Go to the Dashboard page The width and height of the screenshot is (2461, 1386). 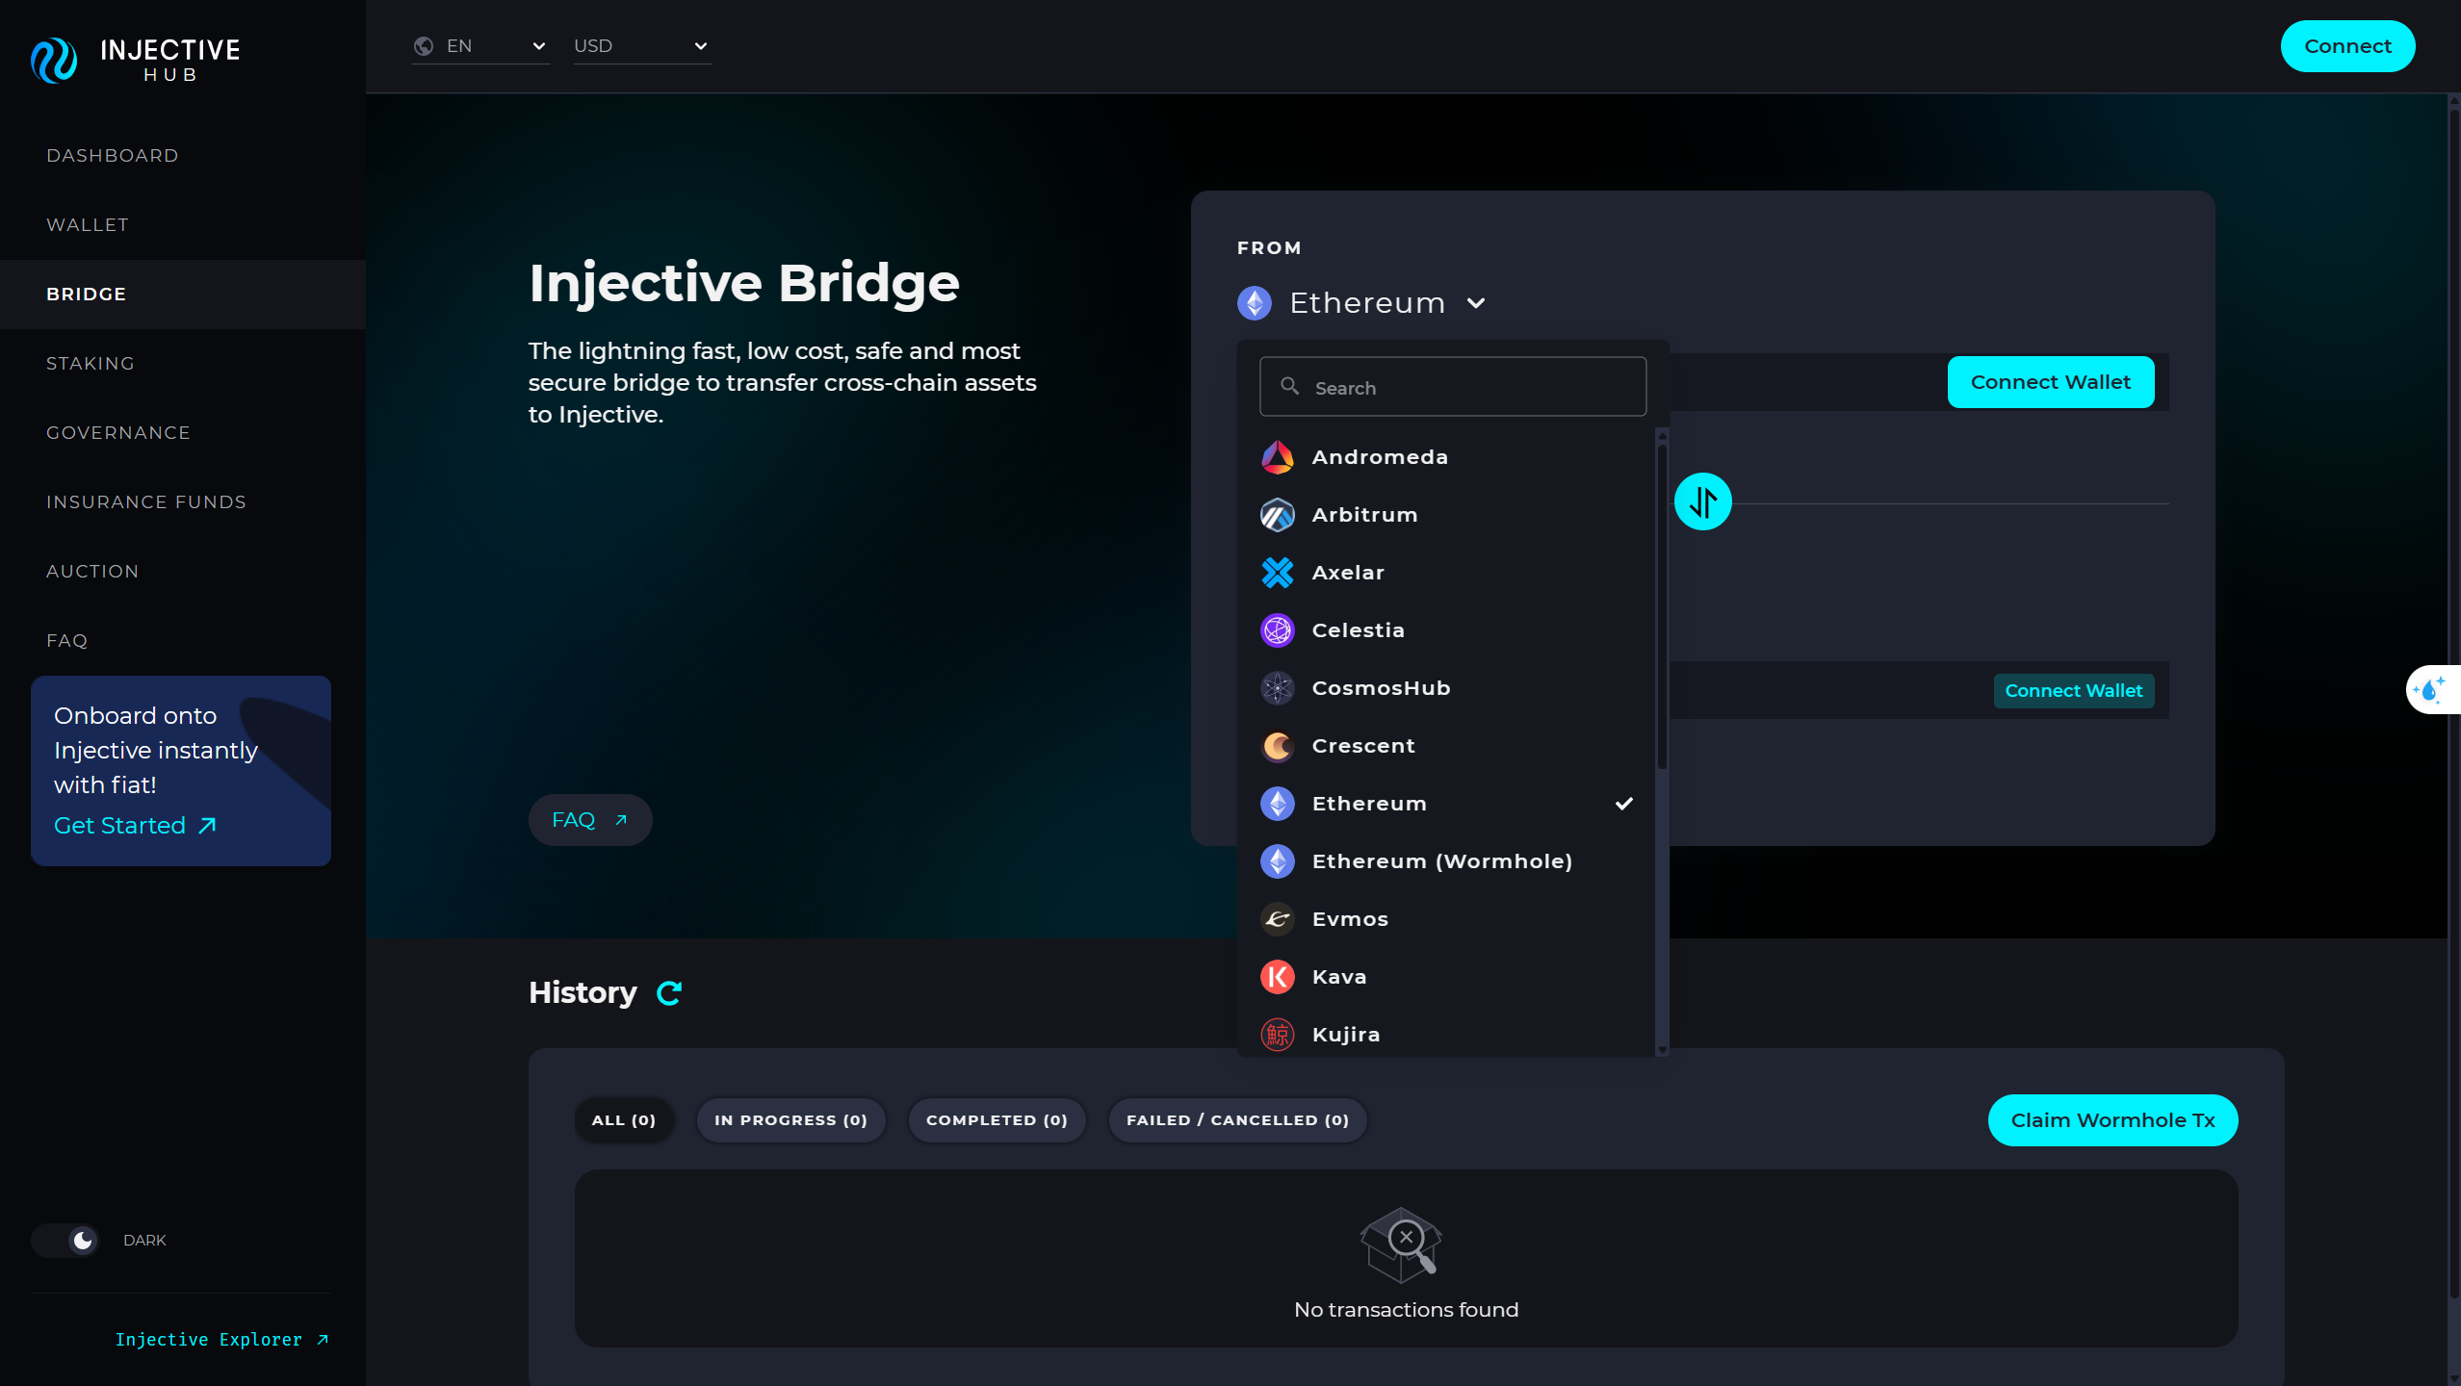click(113, 156)
